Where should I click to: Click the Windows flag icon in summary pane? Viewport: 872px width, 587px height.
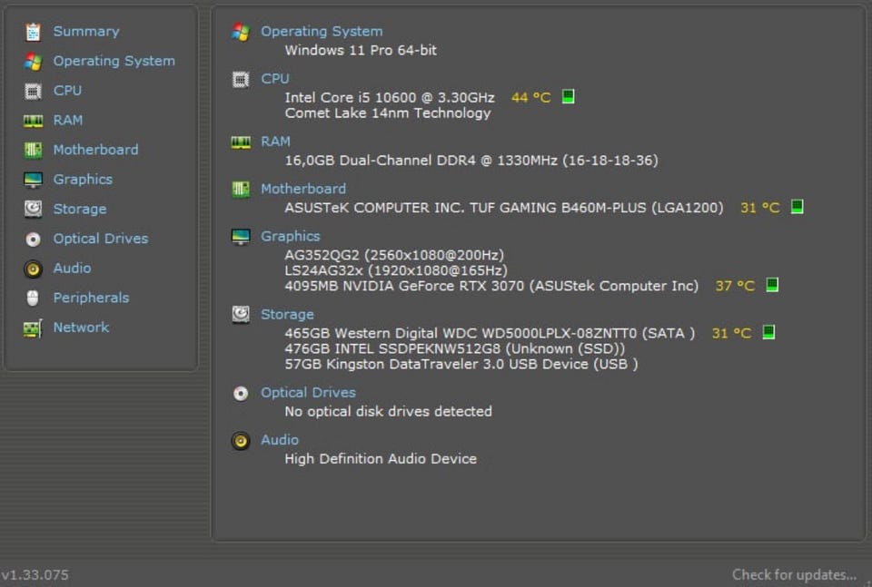pos(240,32)
